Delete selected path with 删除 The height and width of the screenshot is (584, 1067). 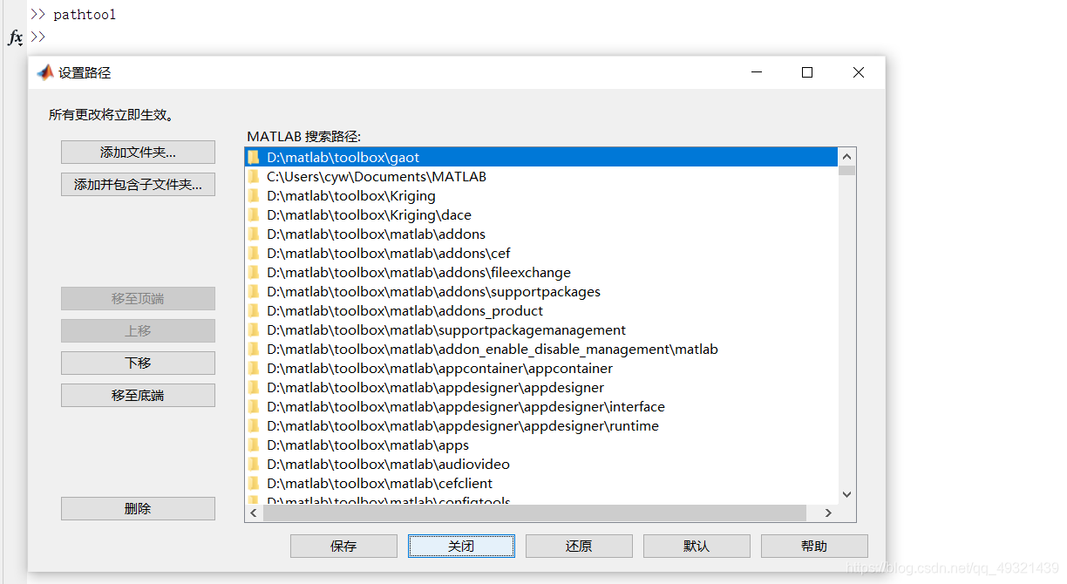point(138,508)
